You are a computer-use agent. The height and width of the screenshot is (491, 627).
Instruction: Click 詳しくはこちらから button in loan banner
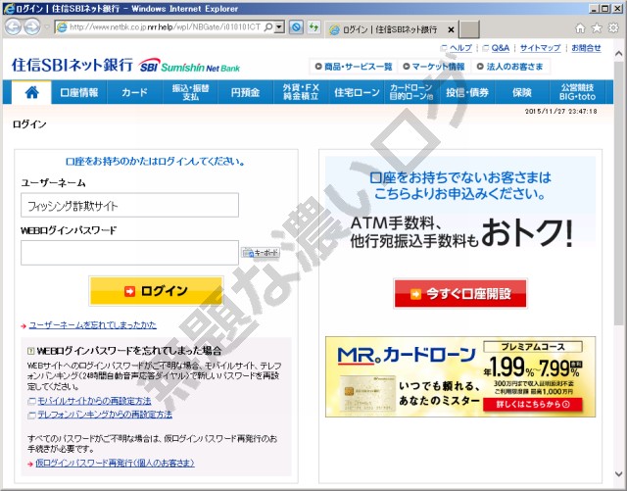pos(533,405)
